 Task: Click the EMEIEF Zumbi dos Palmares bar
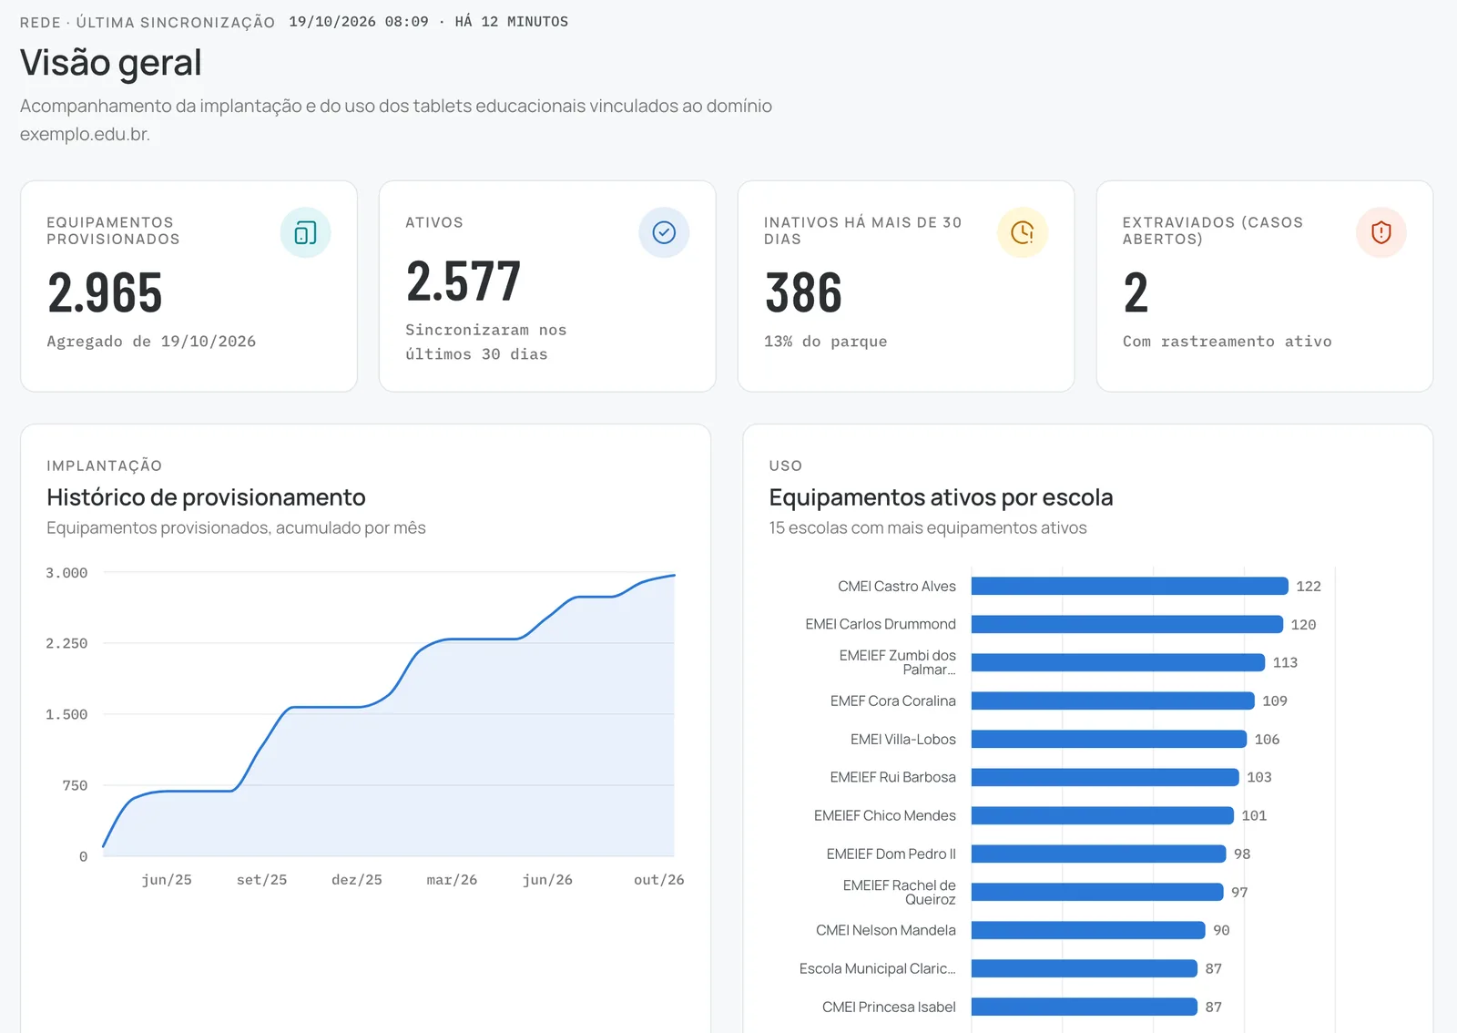pos(1118,662)
